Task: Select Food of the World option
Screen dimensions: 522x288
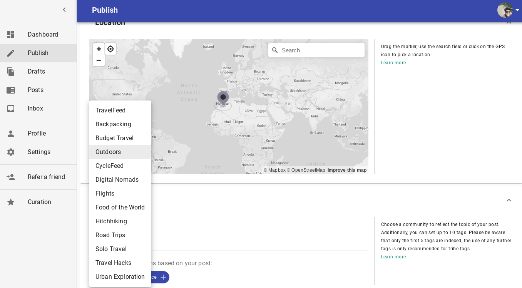Action: [x=120, y=208]
